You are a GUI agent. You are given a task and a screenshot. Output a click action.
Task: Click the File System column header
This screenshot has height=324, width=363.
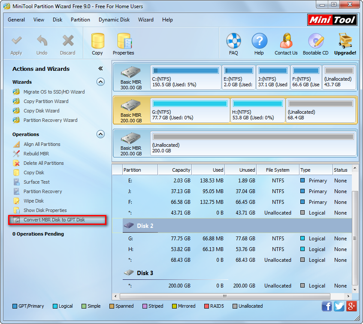coord(278,170)
